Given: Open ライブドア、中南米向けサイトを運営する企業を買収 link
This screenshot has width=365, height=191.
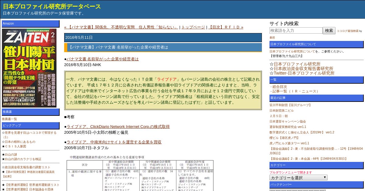Looking at the screenshot, I should pos(114,142).
